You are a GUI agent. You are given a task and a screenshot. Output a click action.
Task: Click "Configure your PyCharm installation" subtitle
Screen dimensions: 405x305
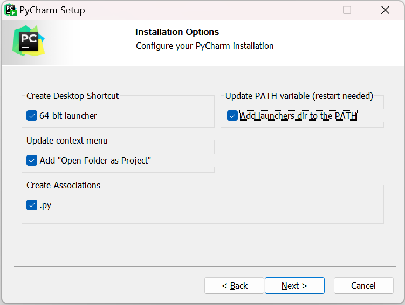(204, 46)
